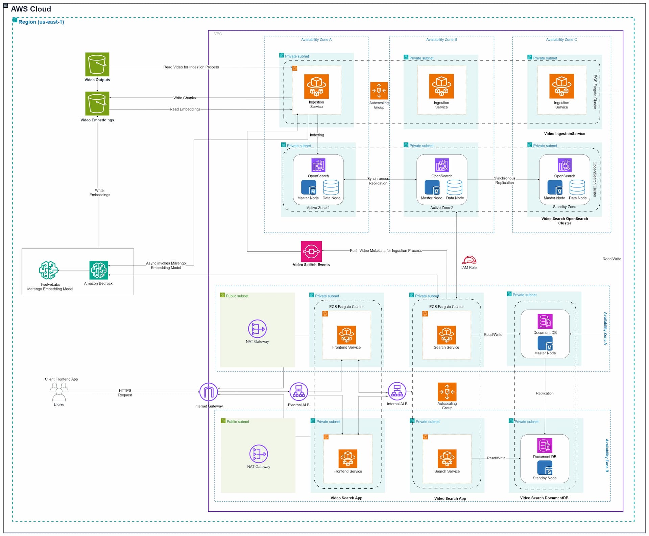This screenshot has width=649, height=536.
Task: Click the 'Read Embeddings' arrow label
Action: pyautogui.click(x=185, y=109)
